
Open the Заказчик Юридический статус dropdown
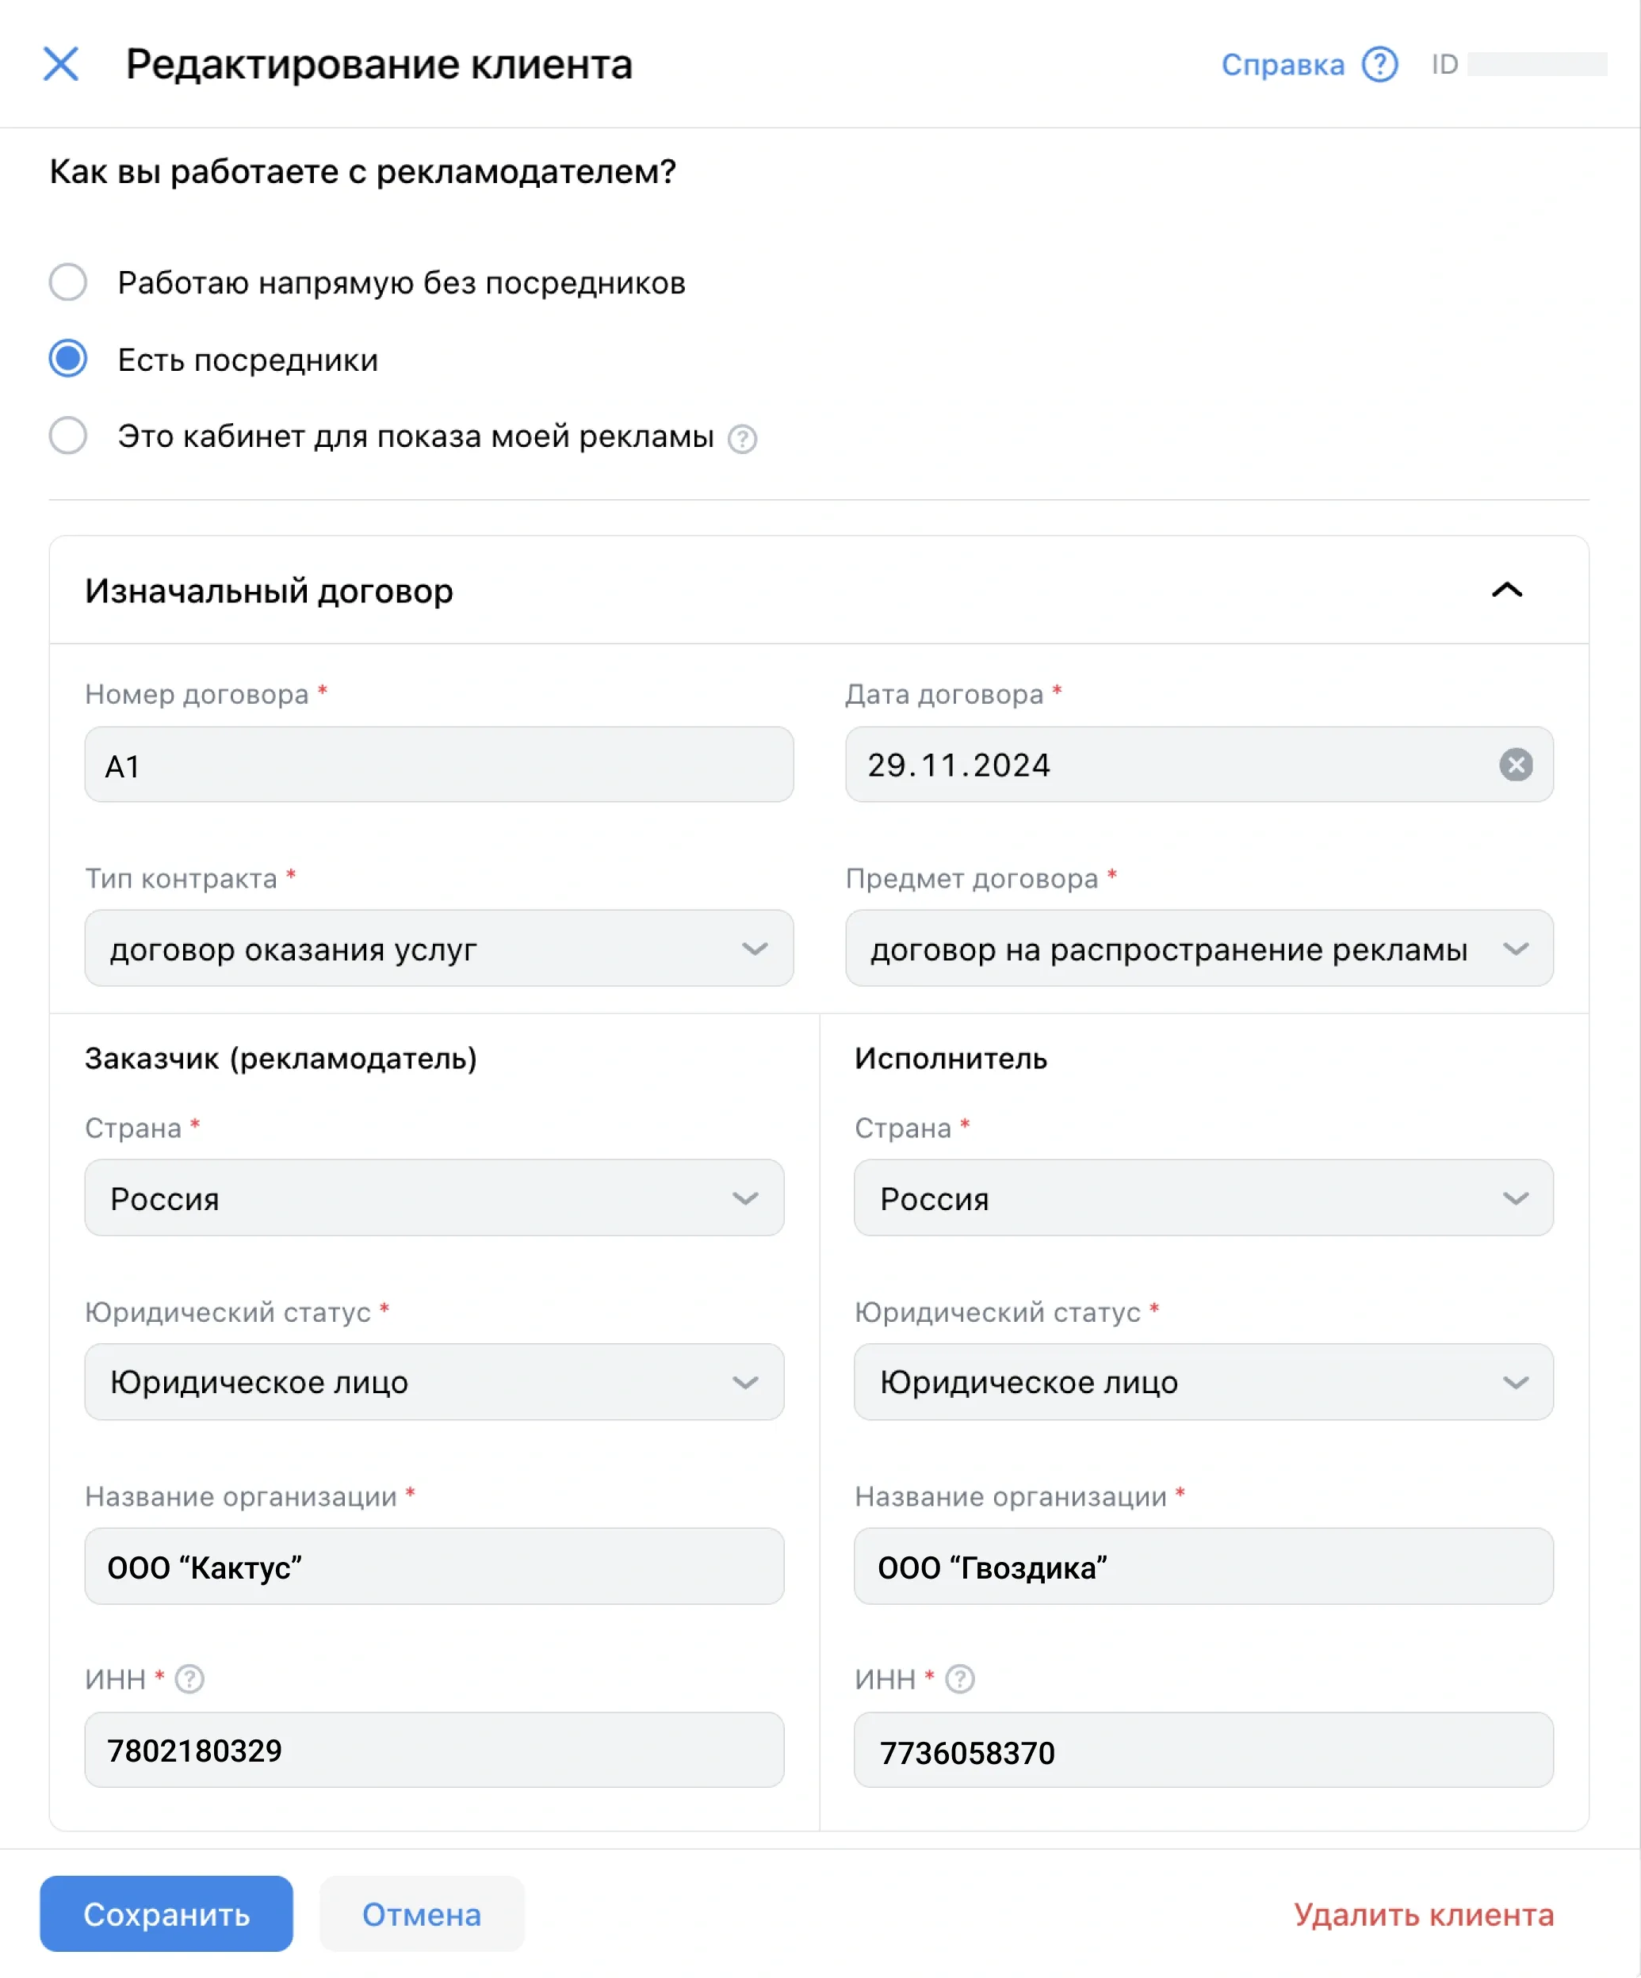(434, 1382)
